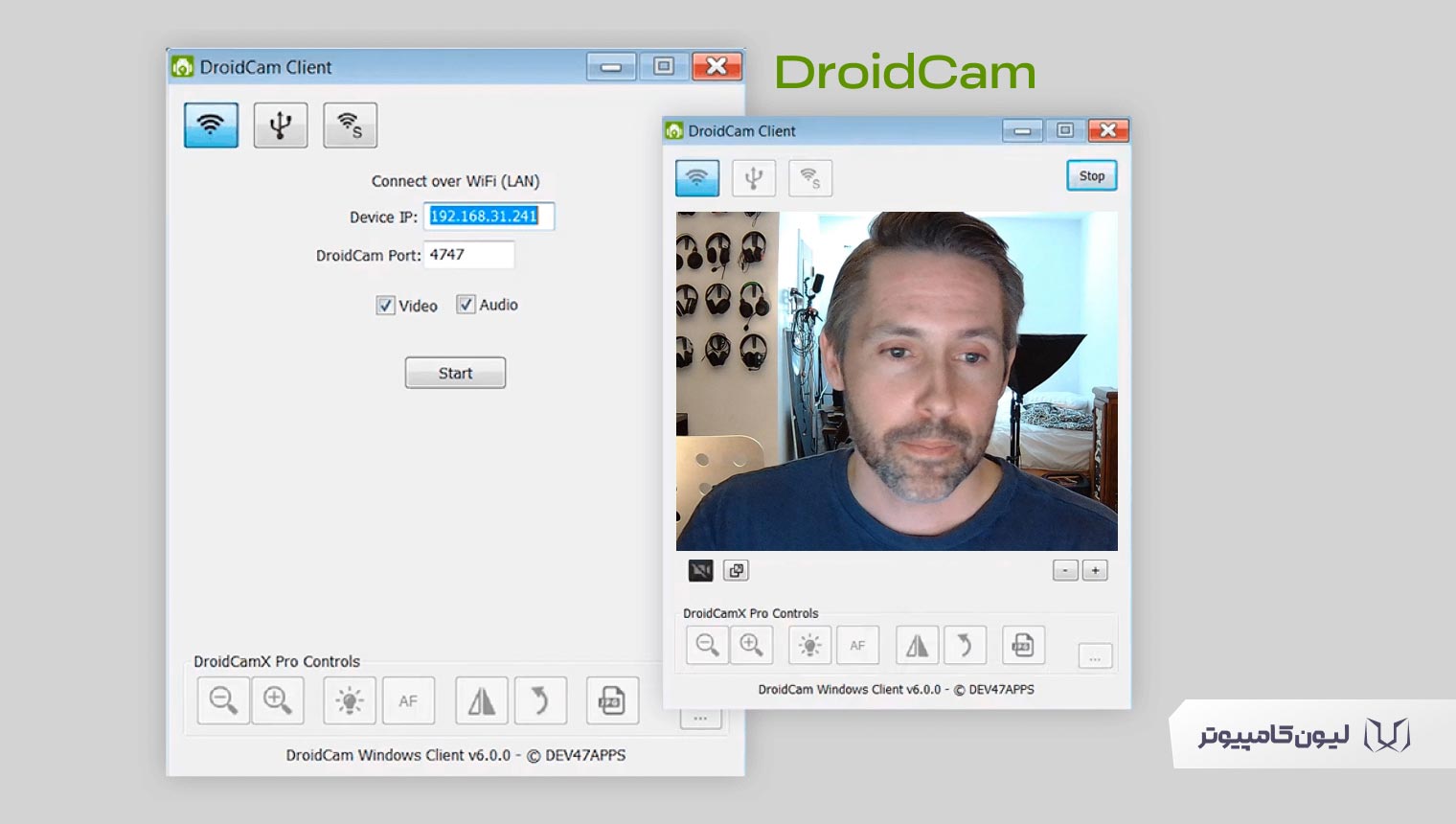Minimize the left DroidCam Client window
This screenshot has height=824, width=1456.
tap(611, 66)
